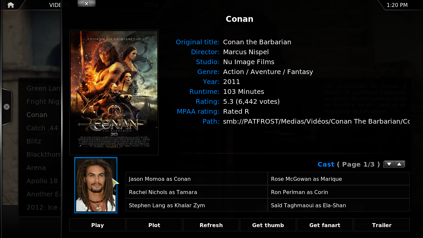The width and height of the screenshot is (423, 238).
Task: Click the genre Action / Aventure / Fantasy
Action: click(x=268, y=72)
